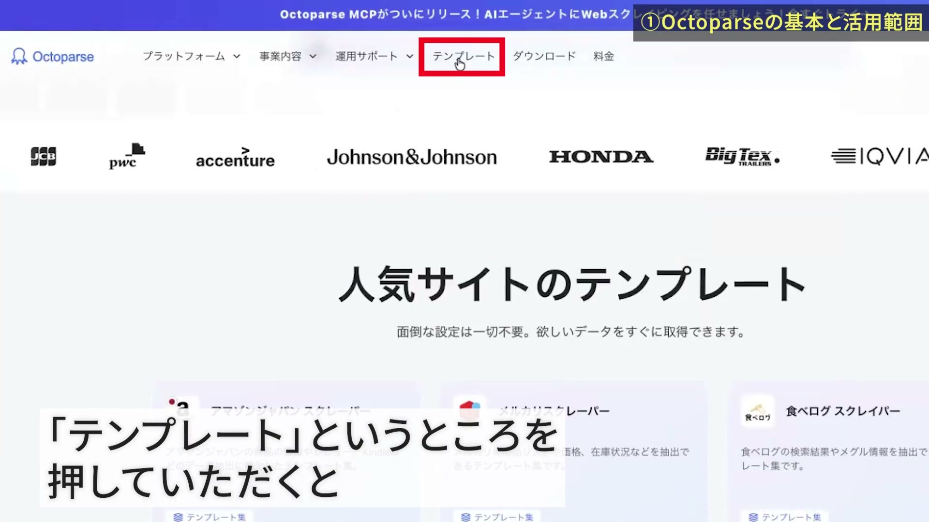This screenshot has width=929, height=522.
Task: Click the Johnson&Johnson logo
Action: coord(412,157)
